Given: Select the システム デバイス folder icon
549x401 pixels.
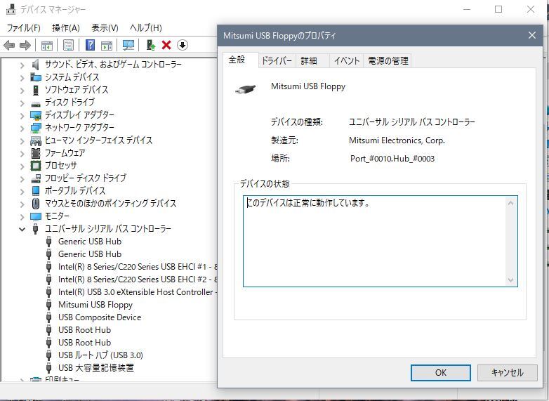Looking at the screenshot, I should pos(36,77).
